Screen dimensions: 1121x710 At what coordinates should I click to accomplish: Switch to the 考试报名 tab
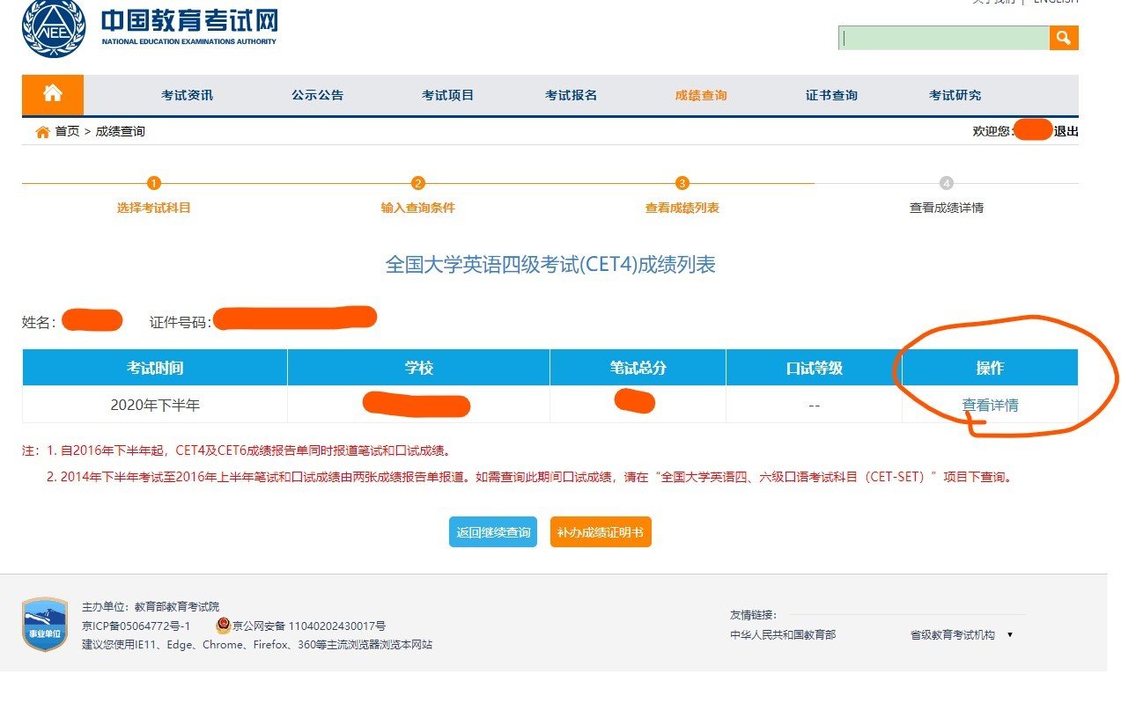(569, 95)
